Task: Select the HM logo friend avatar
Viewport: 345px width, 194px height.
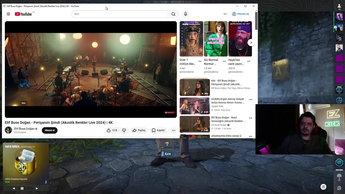Action: point(339,89)
